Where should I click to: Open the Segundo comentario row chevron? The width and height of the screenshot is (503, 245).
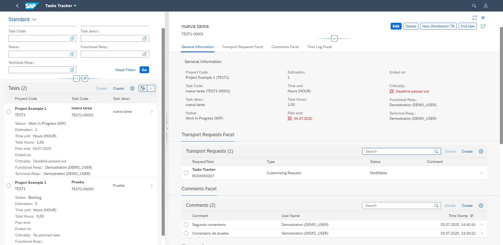coord(482,225)
